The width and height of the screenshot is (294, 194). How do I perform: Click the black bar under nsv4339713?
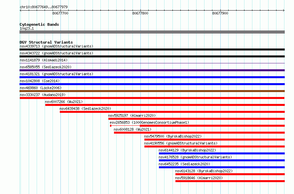pos(152,49)
